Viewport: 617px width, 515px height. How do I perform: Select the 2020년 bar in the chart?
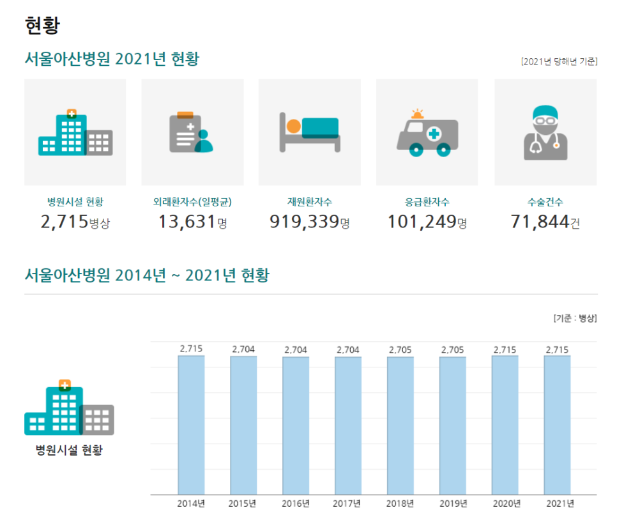click(x=505, y=425)
